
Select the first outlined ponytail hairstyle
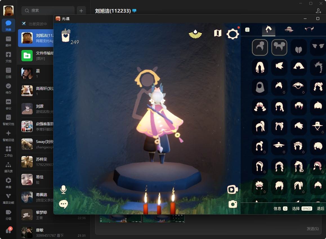coord(260,47)
